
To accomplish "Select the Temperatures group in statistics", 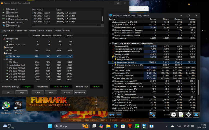I will pyautogui.click(x=12, y=39).
